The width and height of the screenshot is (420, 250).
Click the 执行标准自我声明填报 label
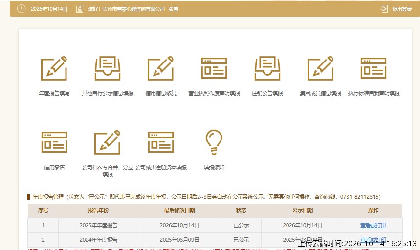click(x=374, y=93)
